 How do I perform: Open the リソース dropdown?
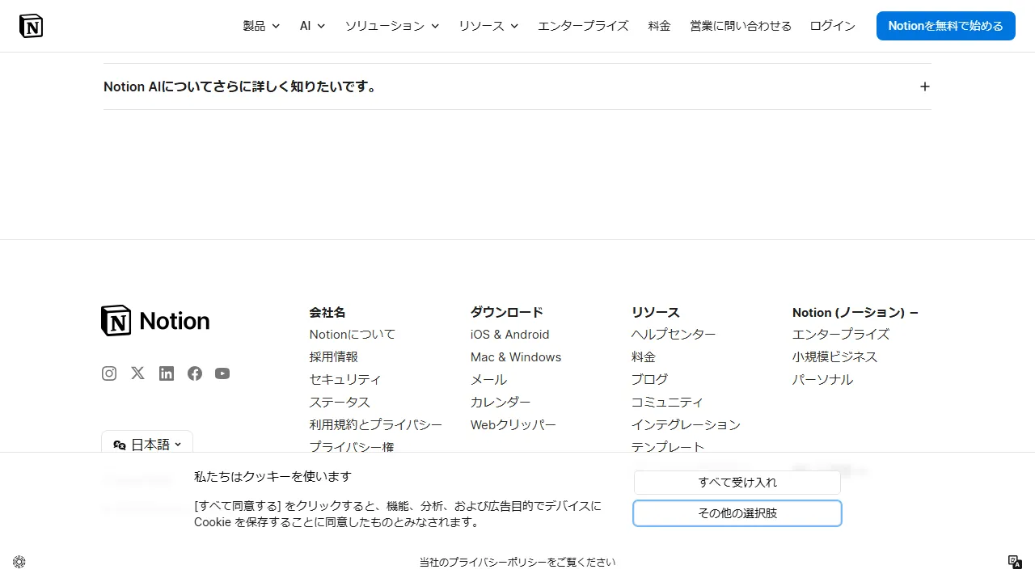click(488, 25)
